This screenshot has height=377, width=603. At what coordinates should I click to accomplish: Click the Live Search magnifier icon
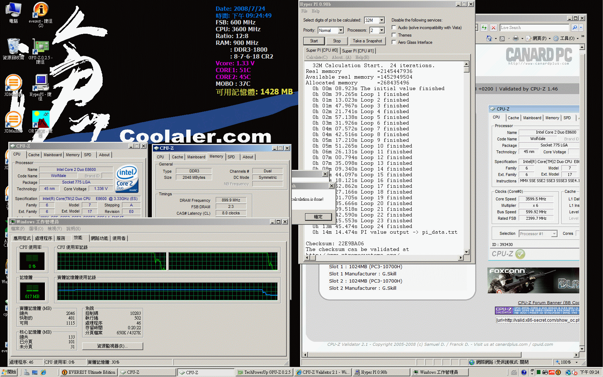click(x=575, y=27)
